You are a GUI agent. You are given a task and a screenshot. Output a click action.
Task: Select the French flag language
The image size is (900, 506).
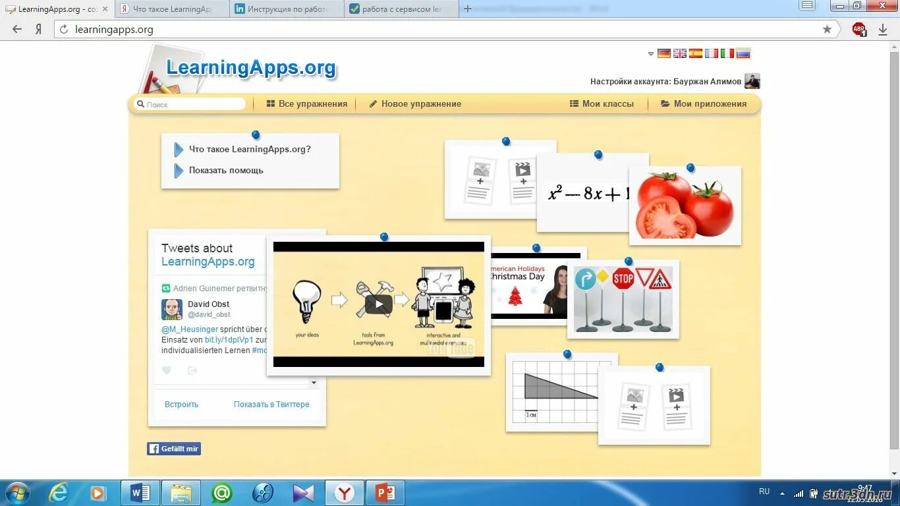[x=712, y=53]
